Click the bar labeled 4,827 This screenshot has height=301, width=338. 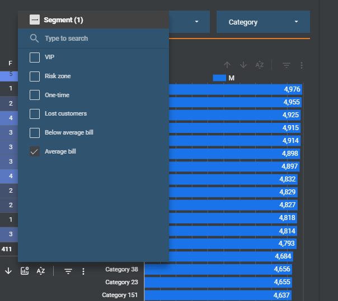point(233,205)
